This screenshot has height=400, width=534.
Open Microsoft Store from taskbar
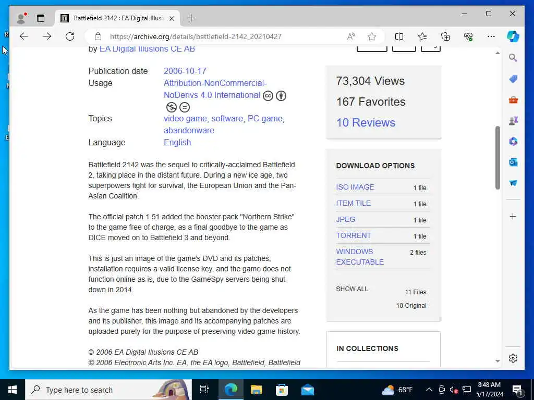click(282, 390)
